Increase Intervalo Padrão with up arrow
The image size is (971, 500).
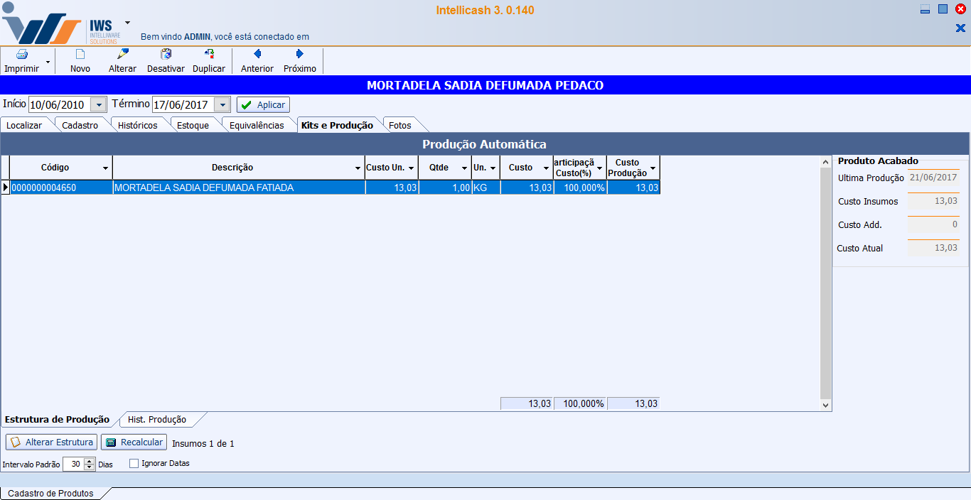[x=90, y=461]
